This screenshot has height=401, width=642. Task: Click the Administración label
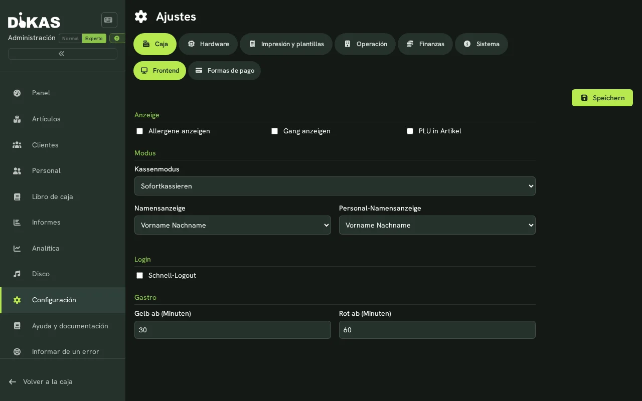click(32, 38)
